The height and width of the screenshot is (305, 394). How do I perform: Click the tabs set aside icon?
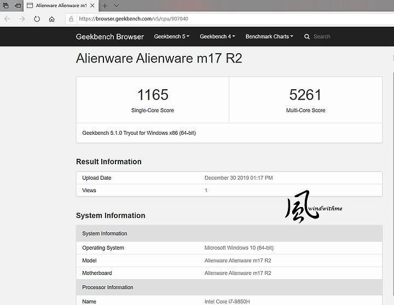click(5, 5)
